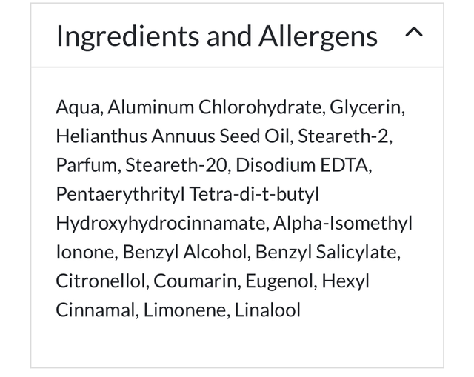The height and width of the screenshot is (377, 474).
Task: Collapse the Ingredients and Allergens chevron
Action: click(x=415, y=33)
